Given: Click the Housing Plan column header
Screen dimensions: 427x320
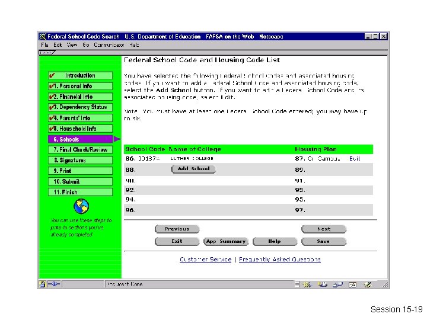Looking at the screenshot, I should click(x=316, y=149).
